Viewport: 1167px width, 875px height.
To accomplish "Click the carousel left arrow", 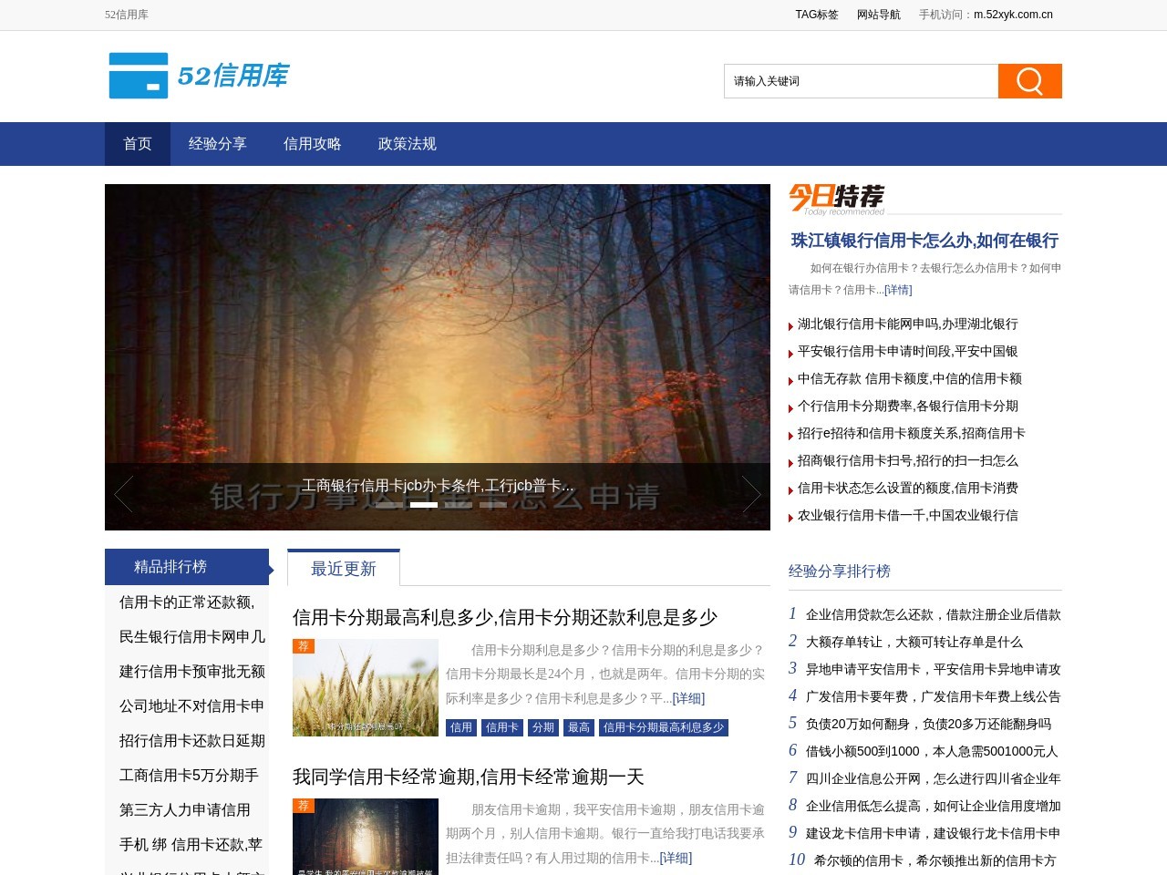I will click(123, 493).
